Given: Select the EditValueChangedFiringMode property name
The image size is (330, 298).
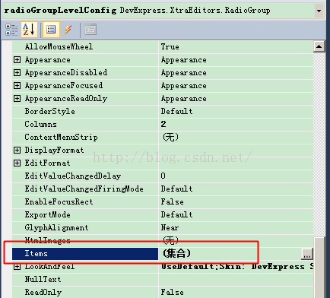Looking at the screenshot, I should (x=84, y=189).
